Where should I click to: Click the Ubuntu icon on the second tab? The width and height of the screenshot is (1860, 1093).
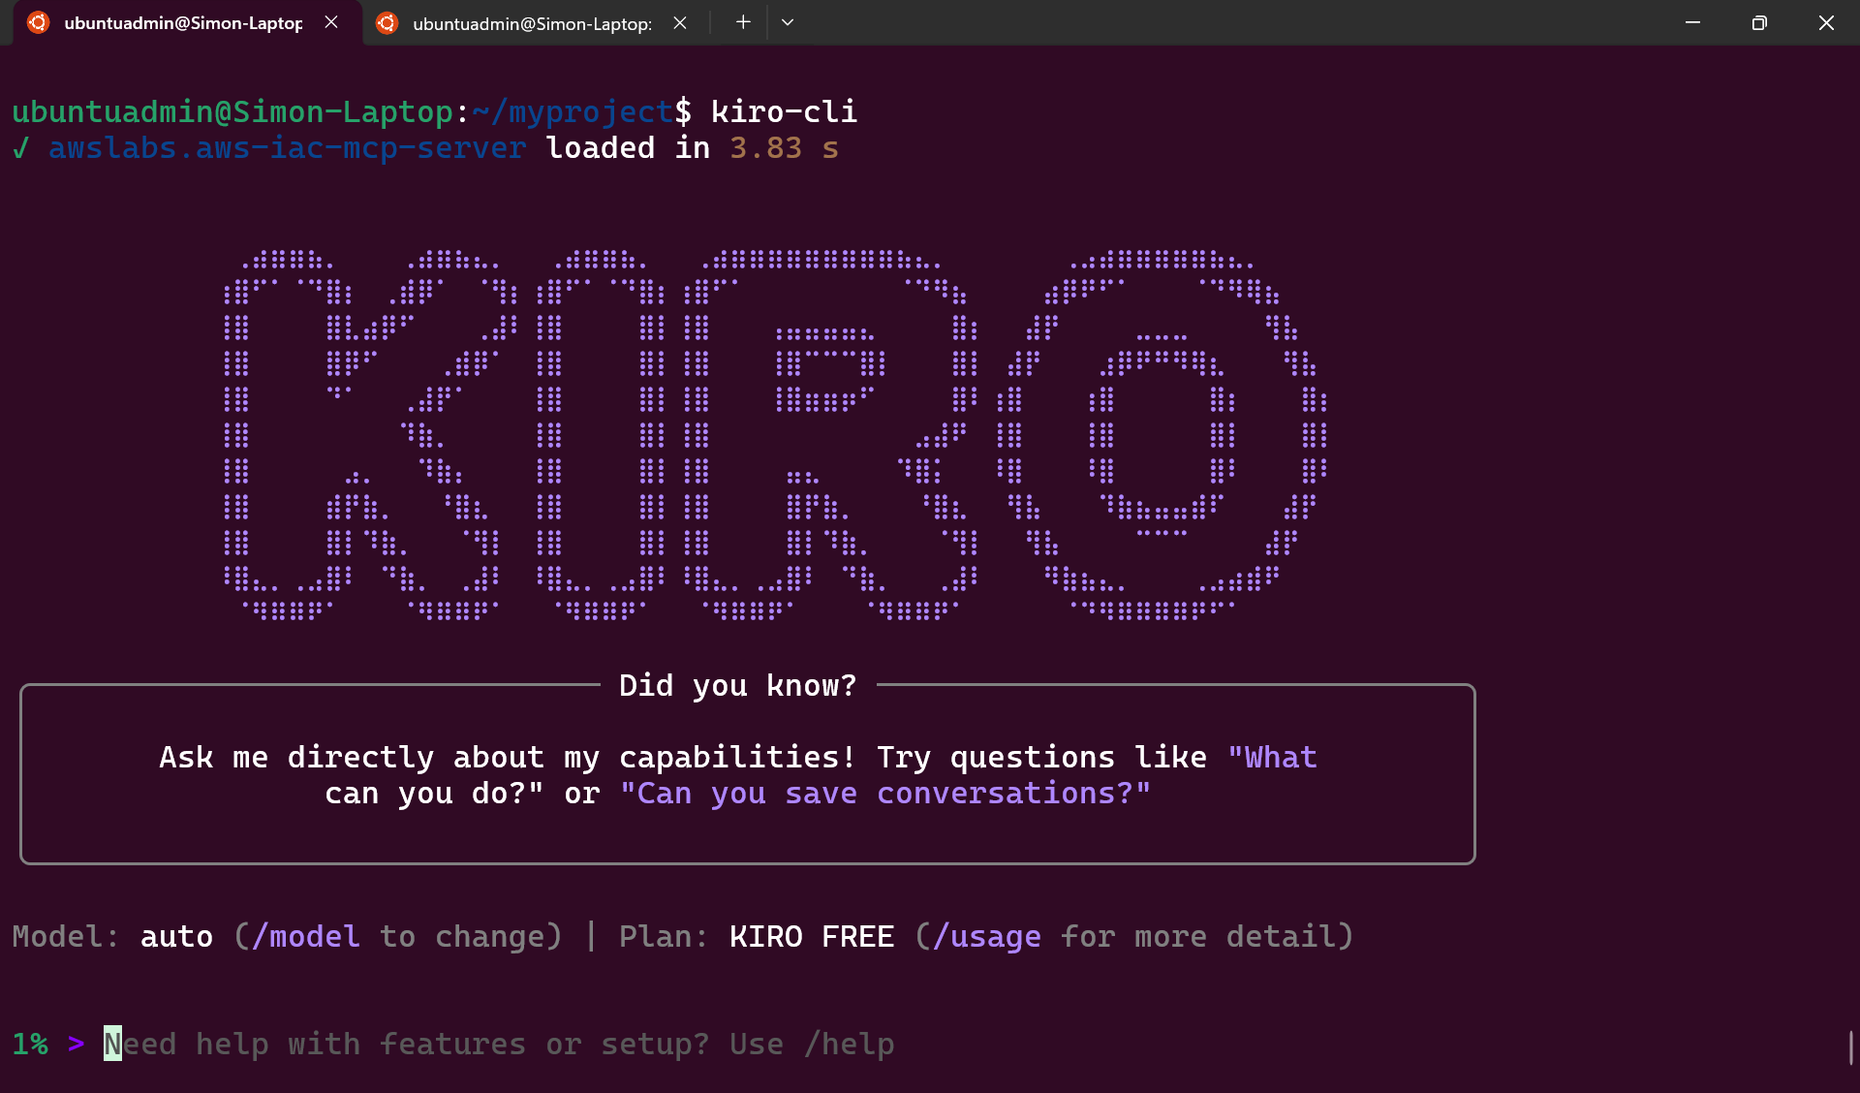(x=387, y=22)
